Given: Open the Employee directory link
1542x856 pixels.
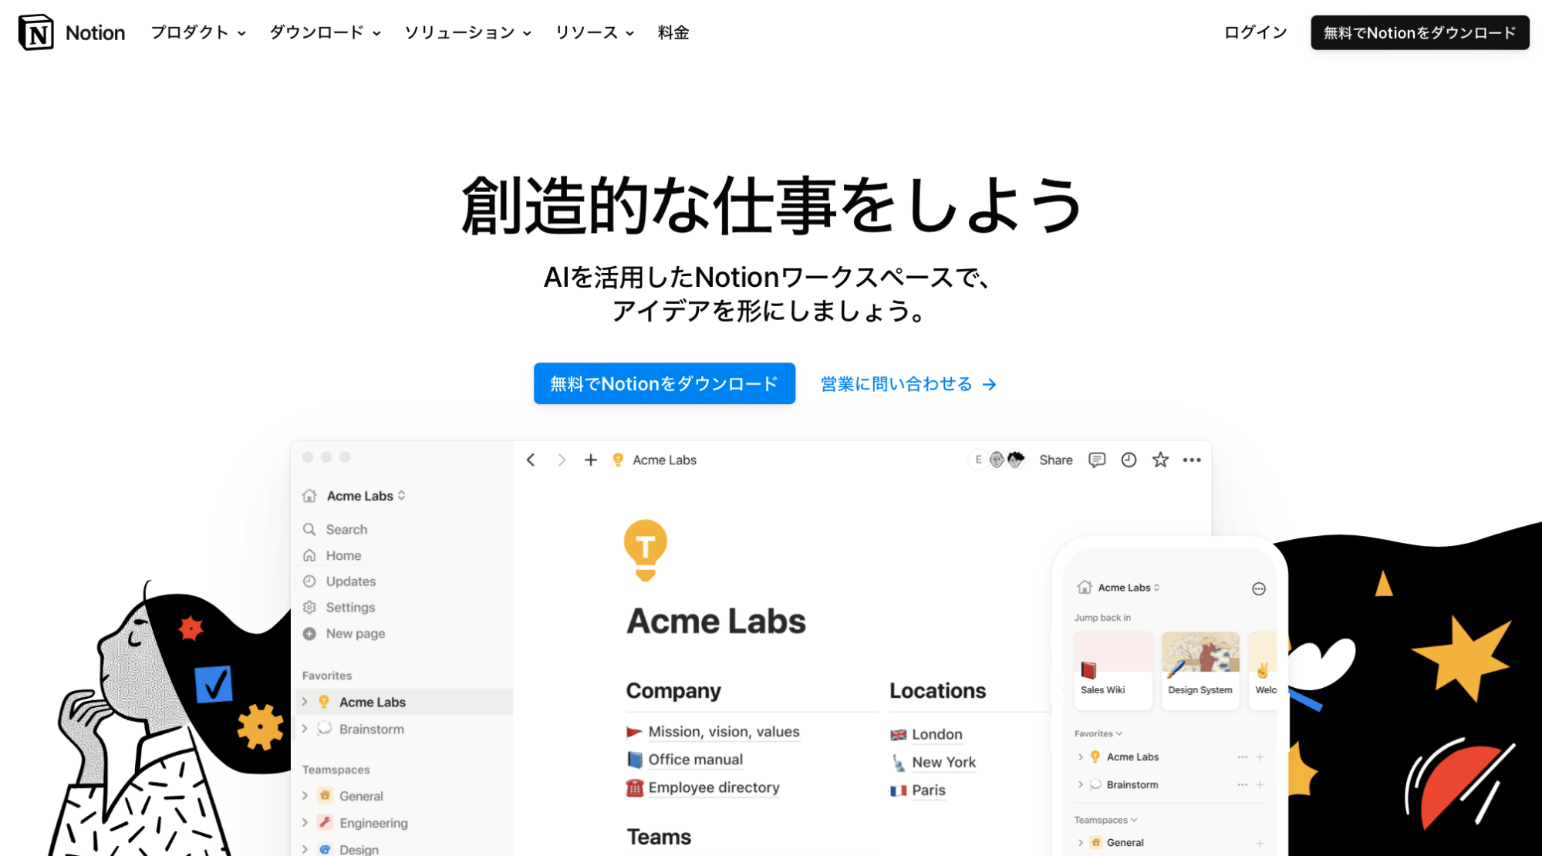Looking at the screenshot, I should 714,787.
